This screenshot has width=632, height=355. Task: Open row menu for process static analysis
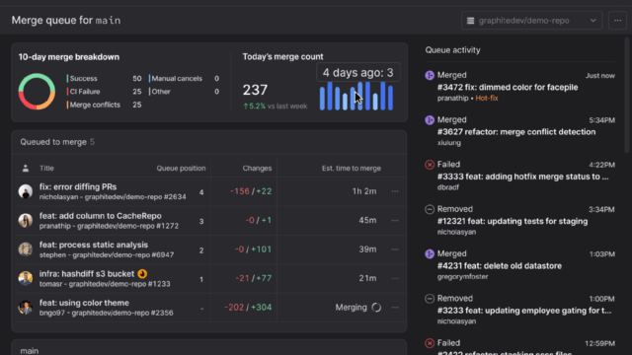click(x=395, y=249)
